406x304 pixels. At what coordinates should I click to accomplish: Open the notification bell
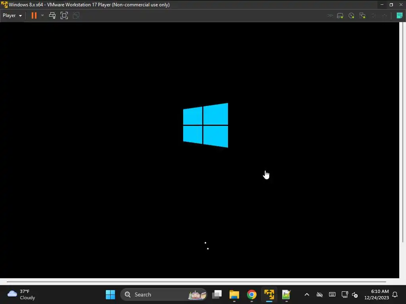(395, 294)
